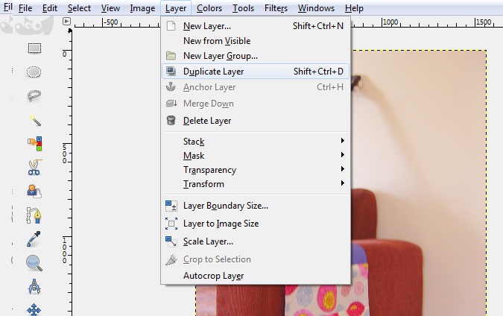Select the Zoom magnifier tool
The width and height of the screenshot is (503, 316).
tap(34, 263)
